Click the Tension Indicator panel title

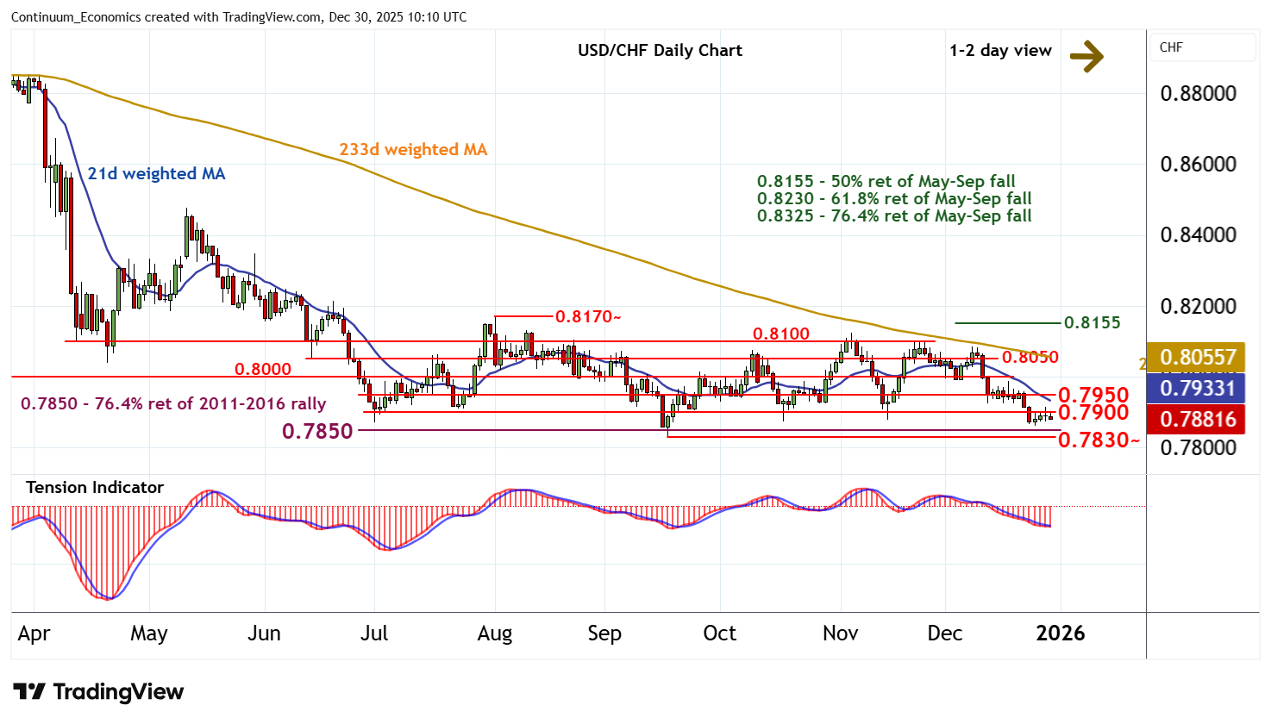point(95,487)
